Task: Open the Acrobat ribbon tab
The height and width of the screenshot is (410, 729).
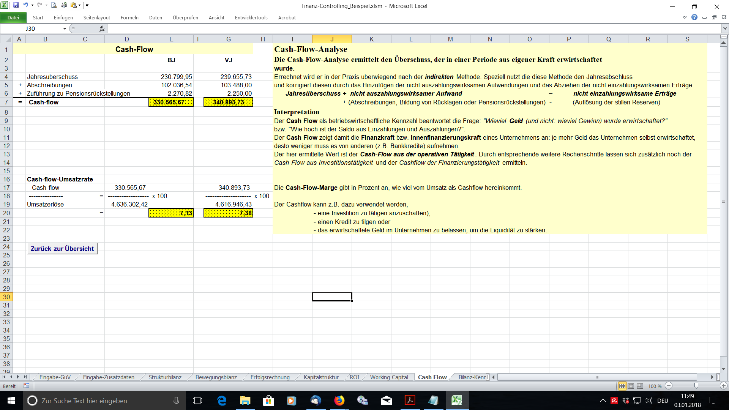Action: tap(287, 17)
